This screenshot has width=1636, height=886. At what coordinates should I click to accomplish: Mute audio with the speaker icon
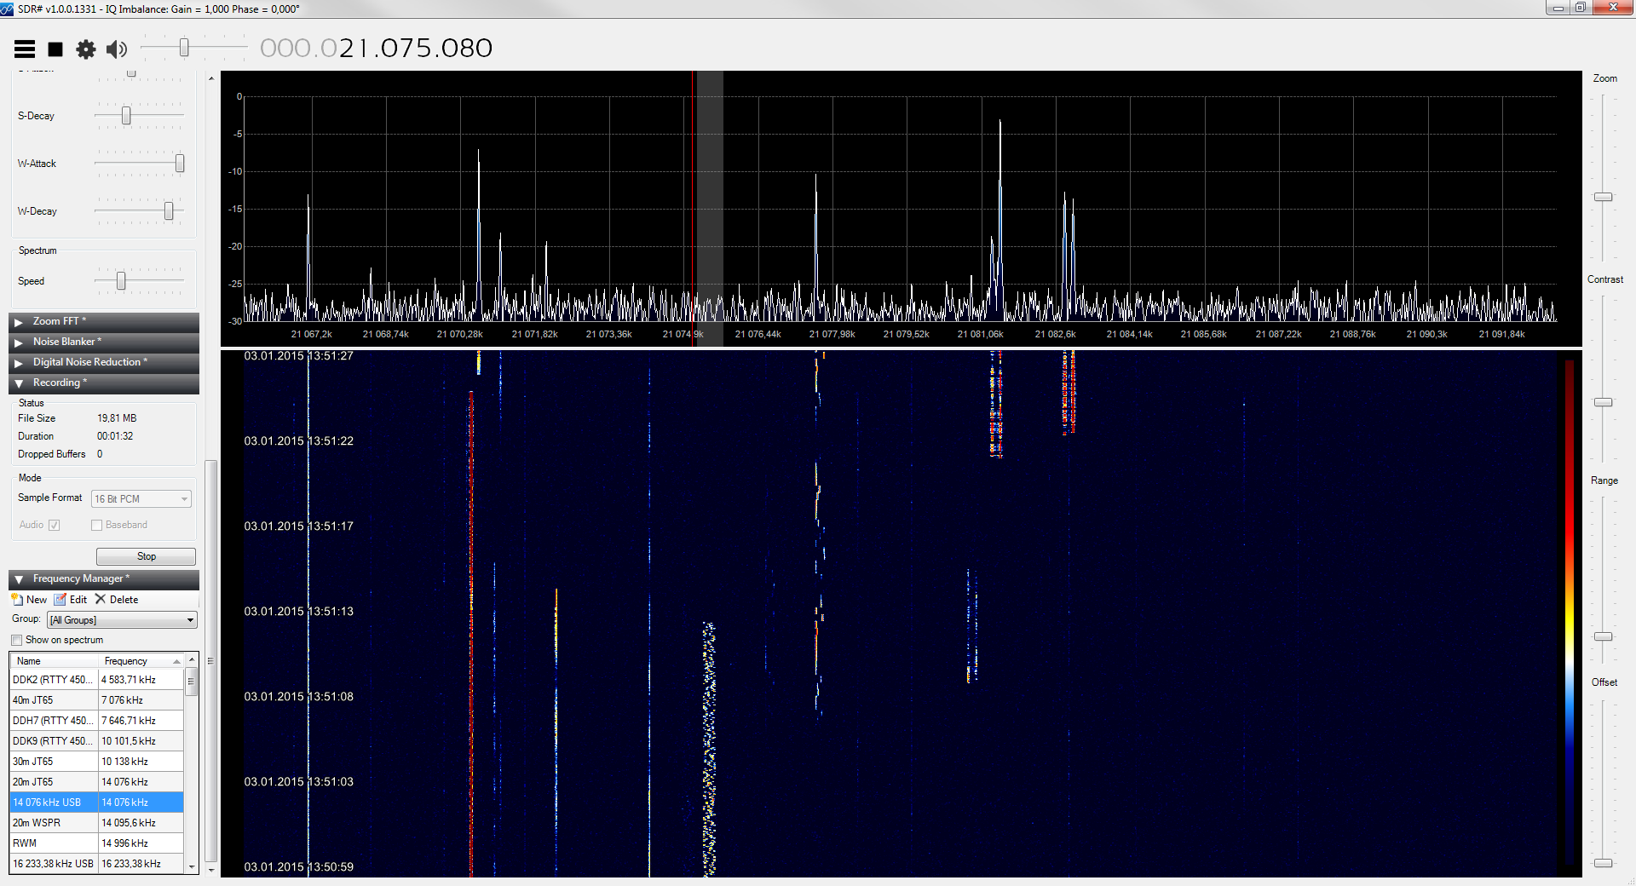(117, 49)
